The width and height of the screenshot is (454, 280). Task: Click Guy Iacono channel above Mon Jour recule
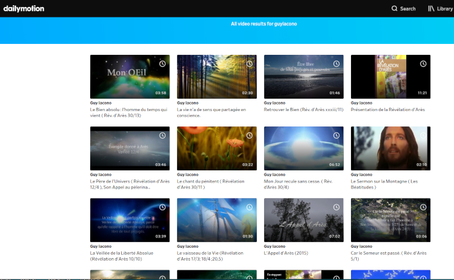pyautogui.click(x=274, y=174)
